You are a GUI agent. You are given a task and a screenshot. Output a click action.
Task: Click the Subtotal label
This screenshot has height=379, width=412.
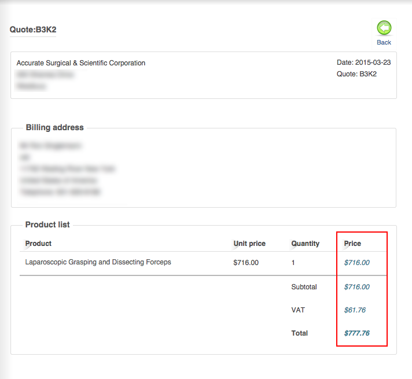(x=304, y=287)
